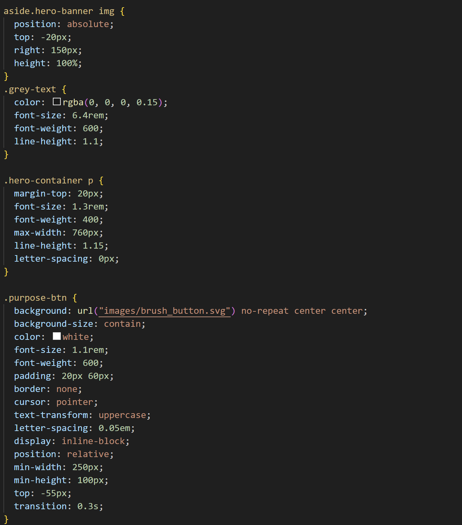Screen dimensions: 462x525
Task: Click the white color swatch
Action: 57,336
